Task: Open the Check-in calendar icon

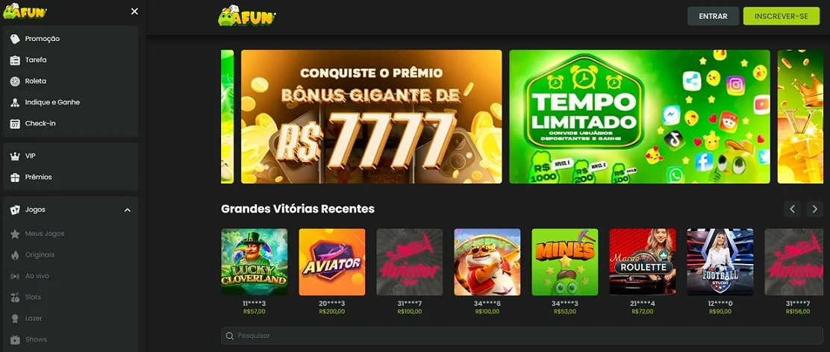Action: click(16, 123)
